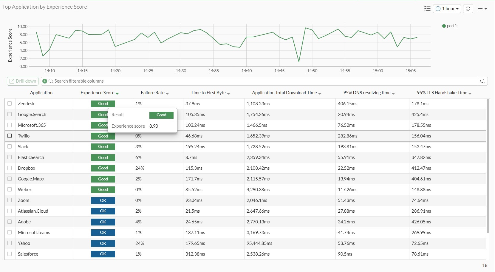Click the magnifying glass search icon
The height and width of the screenshot is (272, 495).
pos(482,81)
